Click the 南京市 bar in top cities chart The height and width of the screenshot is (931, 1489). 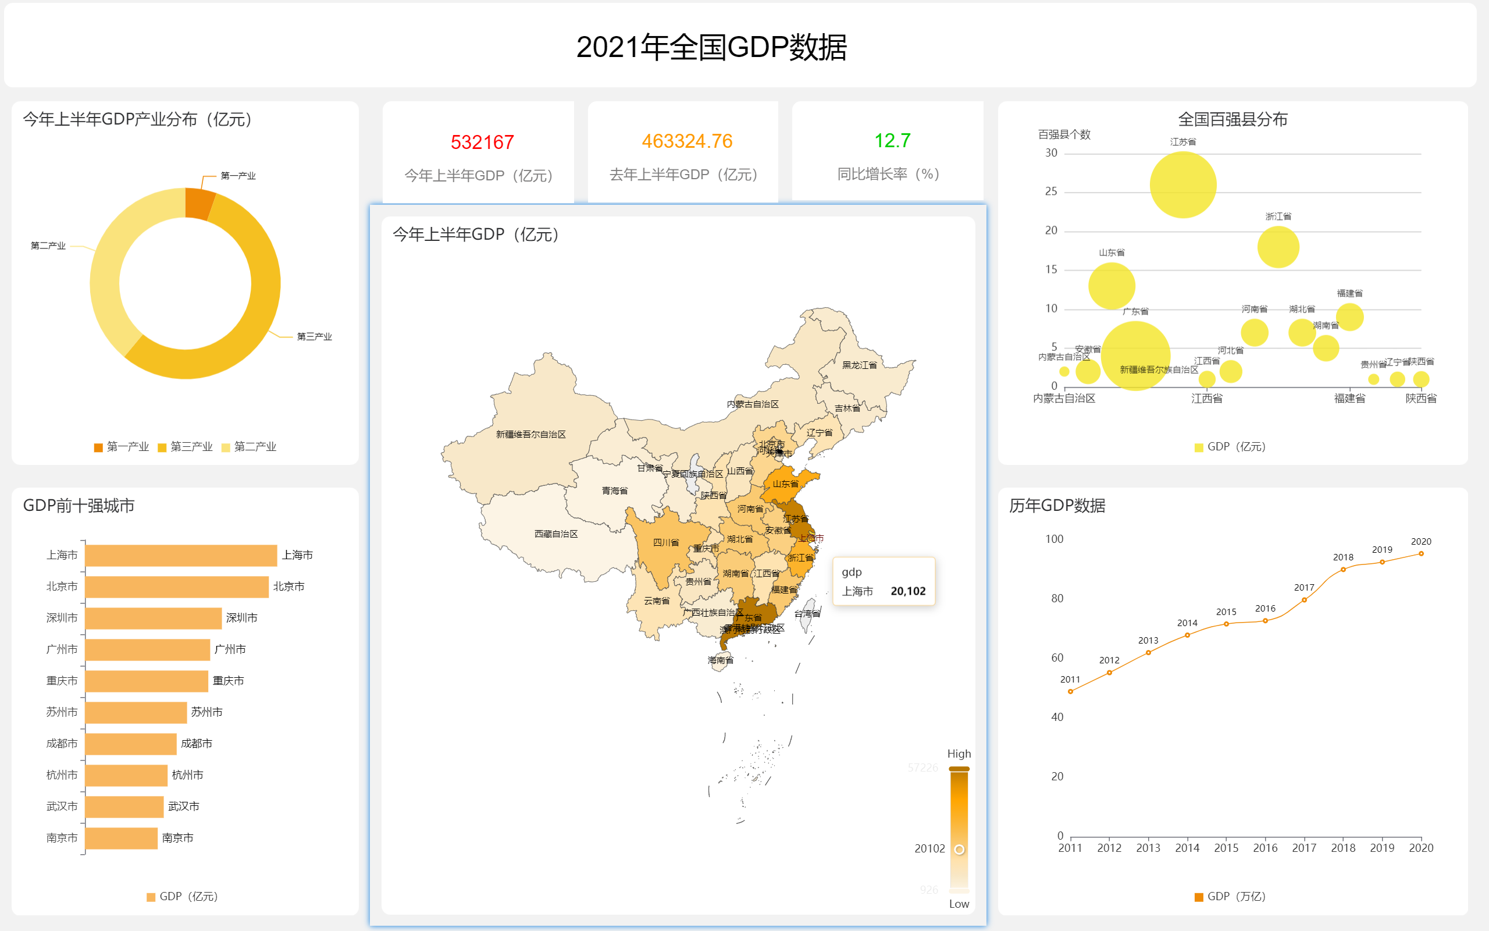[x=121, y=838]
